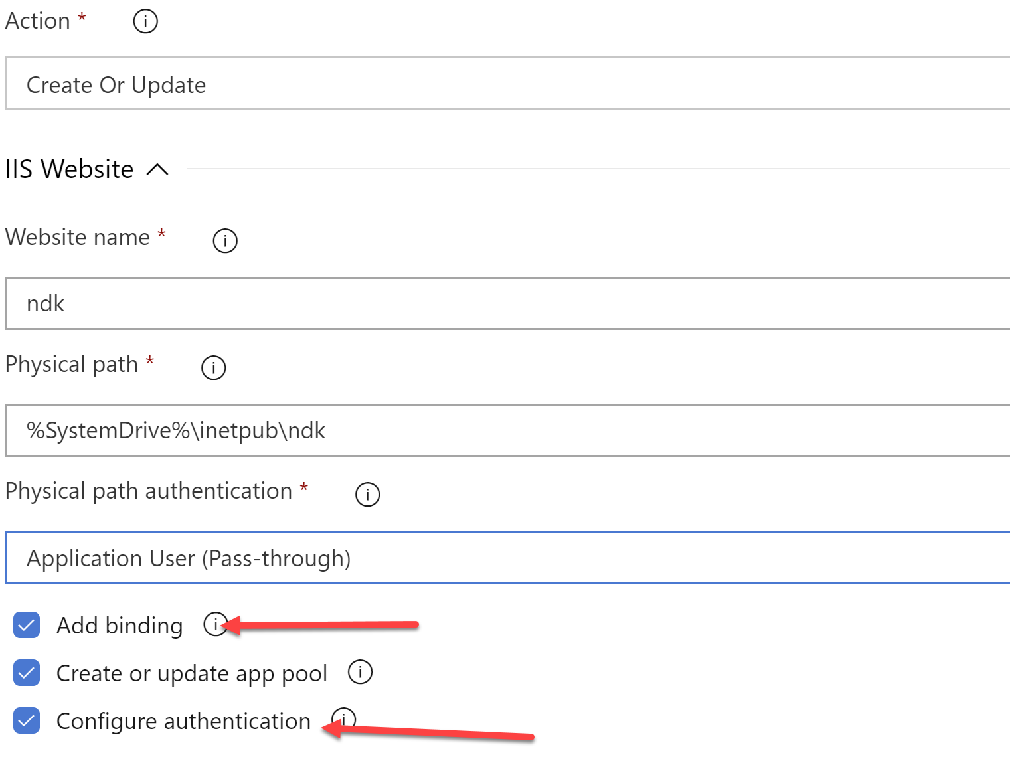
Task: Open the info icon next to Website name
Action: [x=225, y=240]
